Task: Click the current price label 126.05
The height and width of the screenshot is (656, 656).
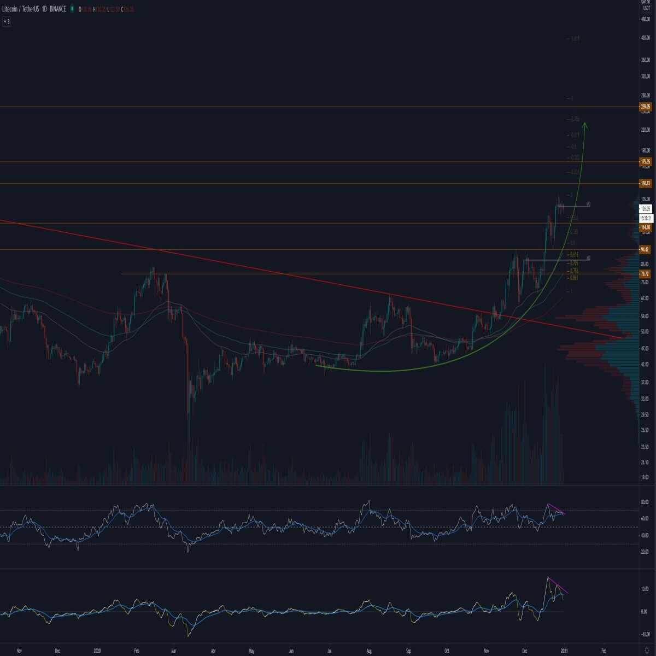Action: [646, 208]
